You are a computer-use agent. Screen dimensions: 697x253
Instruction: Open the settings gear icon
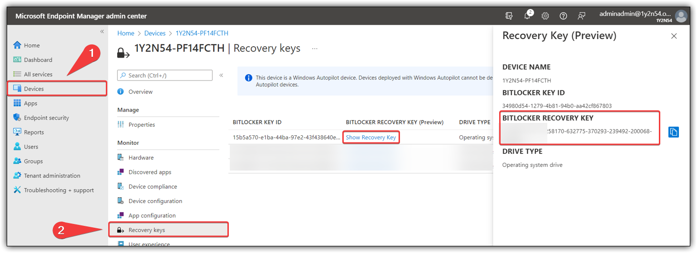[x=545, y=16]
